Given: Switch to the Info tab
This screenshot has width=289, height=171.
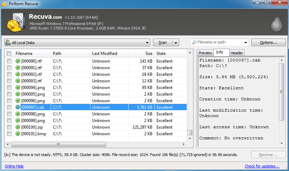Looking at the screenshot, I should tap(221, 52).
